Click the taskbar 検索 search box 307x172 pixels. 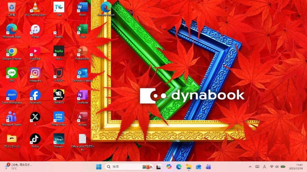tap(129, 167)
